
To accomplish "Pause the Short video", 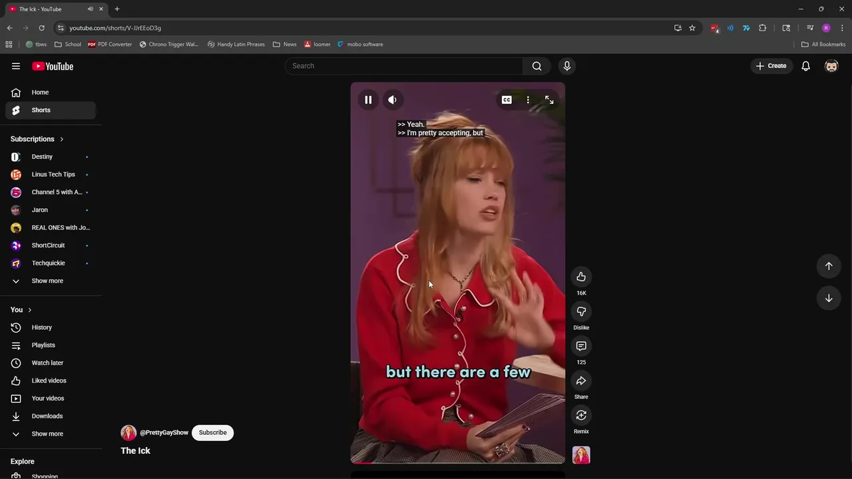I will pyautogui.click(x=368, y=100).
